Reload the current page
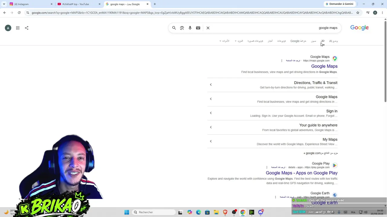The image size is (387, 217). [19, 13]
